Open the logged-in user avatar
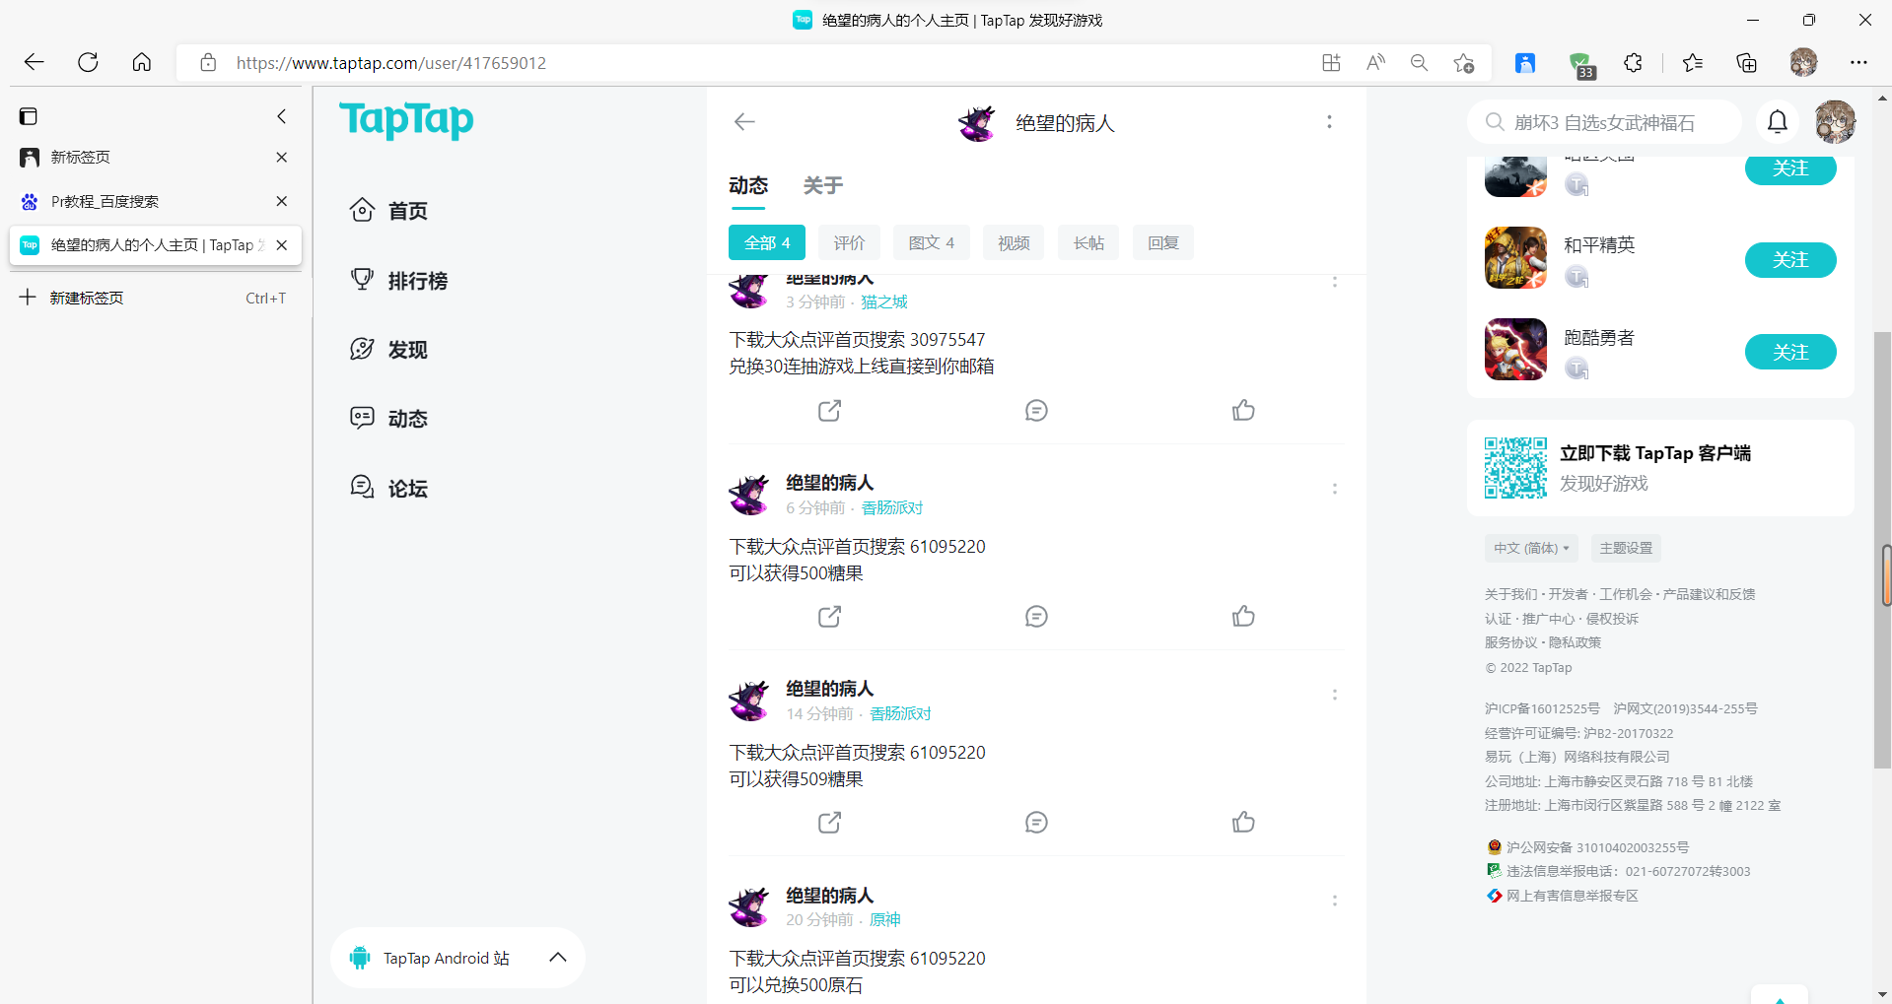Viewport: 1892px width, 1004px height. coord(1835,122)
